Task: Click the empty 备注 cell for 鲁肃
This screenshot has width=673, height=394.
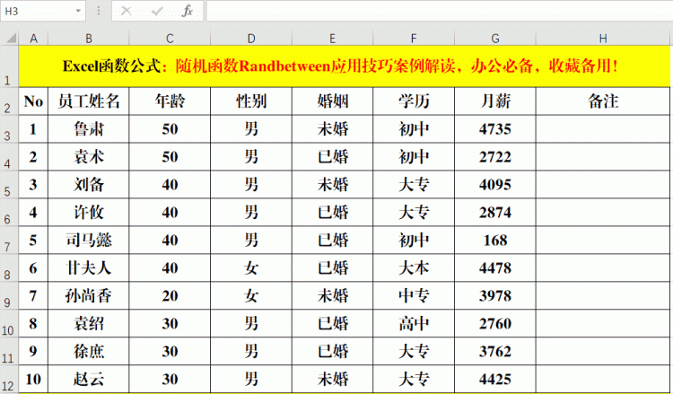Action: point(603,129)
